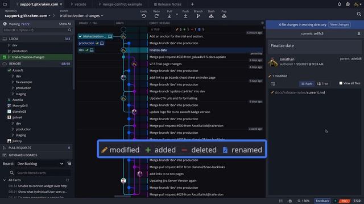
Task: Select the fix-example remote branch
Action: click(24, 82)
